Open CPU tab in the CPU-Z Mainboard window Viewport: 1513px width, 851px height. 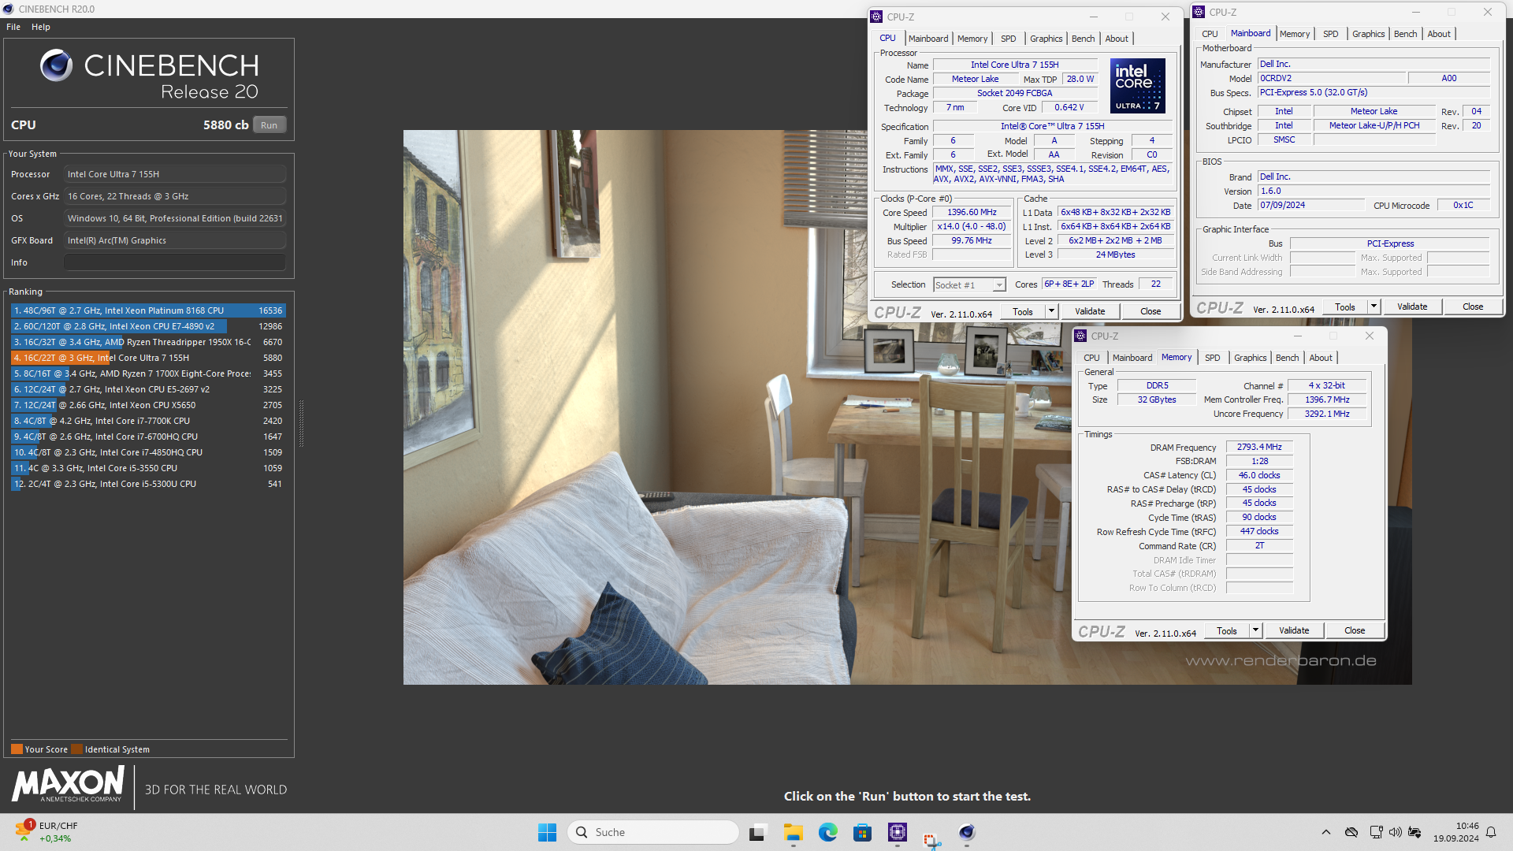point(1210,34)
